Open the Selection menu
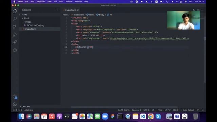This screenshot has width=217, height=122. 41,1
